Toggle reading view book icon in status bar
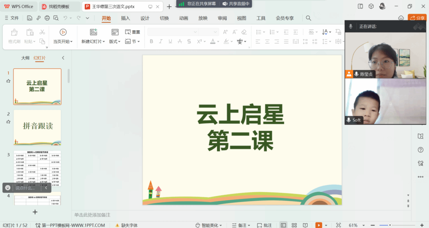 tap(305, 225)
